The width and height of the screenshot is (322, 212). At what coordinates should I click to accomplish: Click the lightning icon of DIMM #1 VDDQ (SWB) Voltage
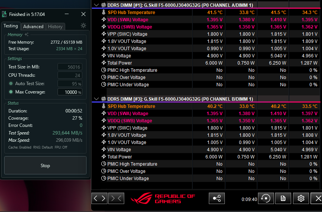tap(104, 27)
